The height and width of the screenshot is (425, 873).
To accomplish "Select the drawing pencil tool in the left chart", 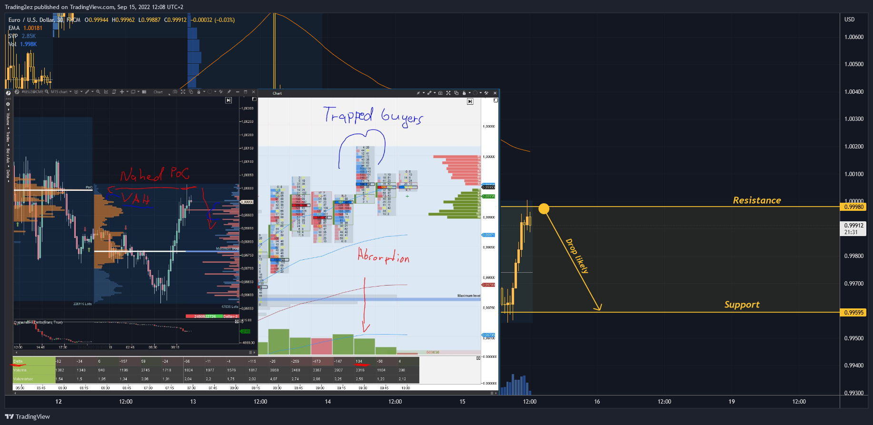I will point(87,92).
